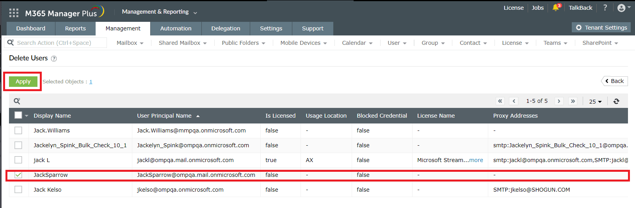This screenshot has height=208, width=635.
Task: Switch to the Reports tab
Action: tap(75, 28)
